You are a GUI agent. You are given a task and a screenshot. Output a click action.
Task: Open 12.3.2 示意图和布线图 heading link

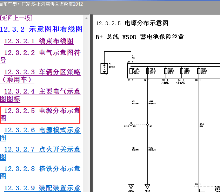[x=41, y=29]
